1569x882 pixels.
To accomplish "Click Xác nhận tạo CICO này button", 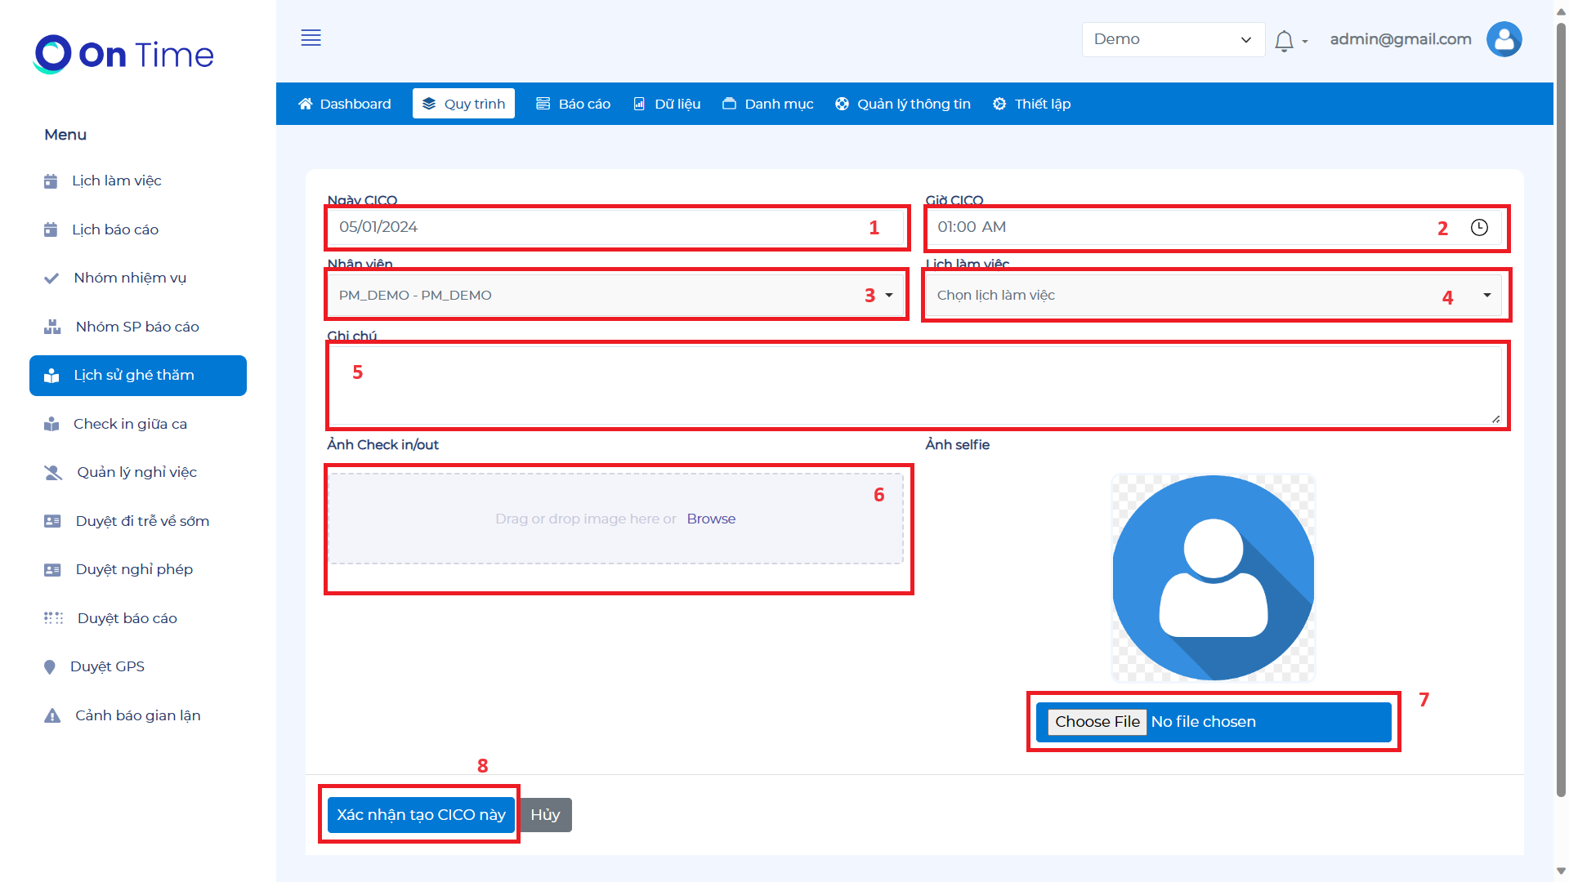I will click(421, 815).
